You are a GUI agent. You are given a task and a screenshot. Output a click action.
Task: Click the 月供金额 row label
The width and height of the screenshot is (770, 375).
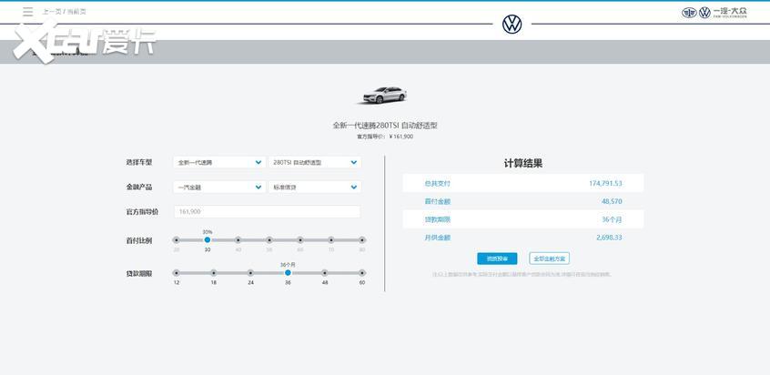pyautogui.click(x=437, y=238)
